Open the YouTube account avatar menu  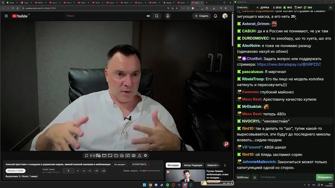click(x=225, y=16)
